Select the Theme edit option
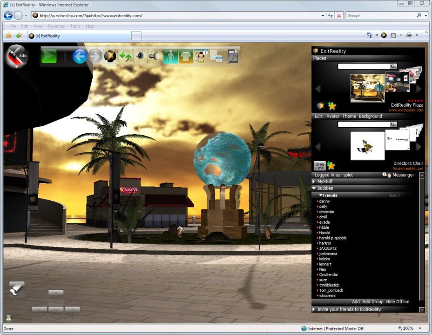 (x=349, y=116)
